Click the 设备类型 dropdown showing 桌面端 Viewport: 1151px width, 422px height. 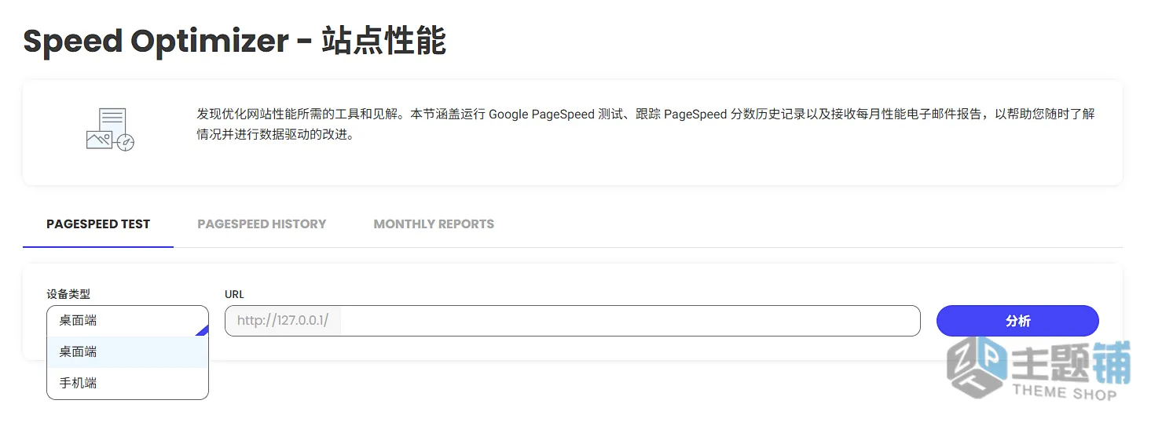(127, 321)
